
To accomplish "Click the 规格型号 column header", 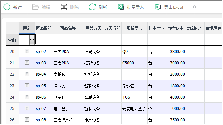I will pyautogui.click(x=134, y=28).
